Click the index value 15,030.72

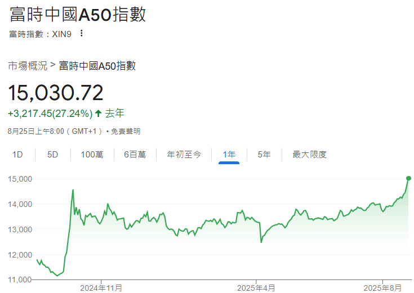pos(55,93)
